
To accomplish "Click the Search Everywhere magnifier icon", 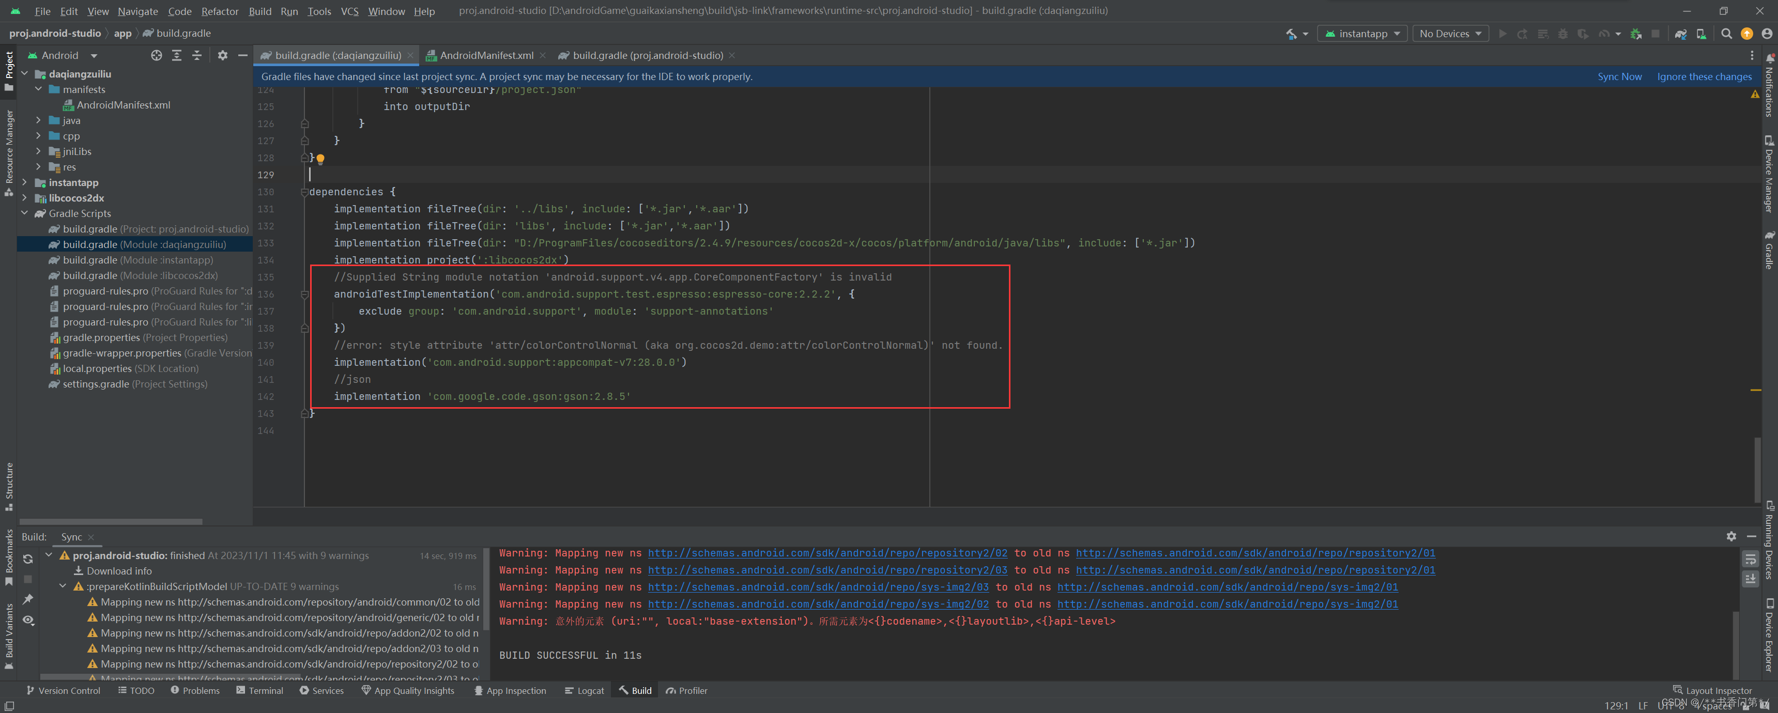I will pos(1726,34).
